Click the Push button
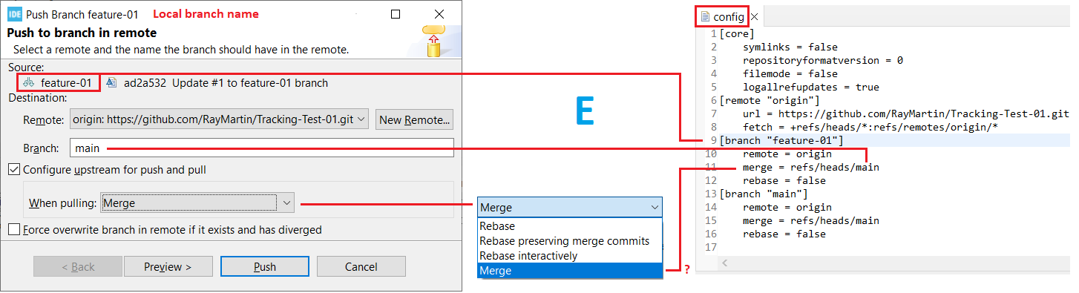This screenshot has height=293, width=1079. [265, 266]
